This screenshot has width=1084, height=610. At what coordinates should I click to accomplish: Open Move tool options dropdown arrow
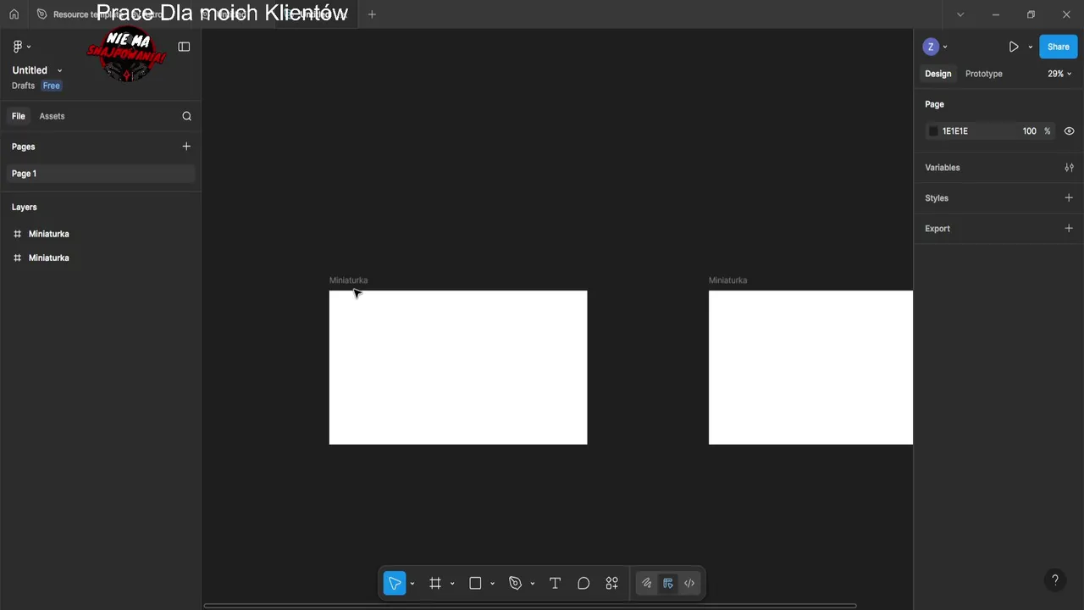412,584
